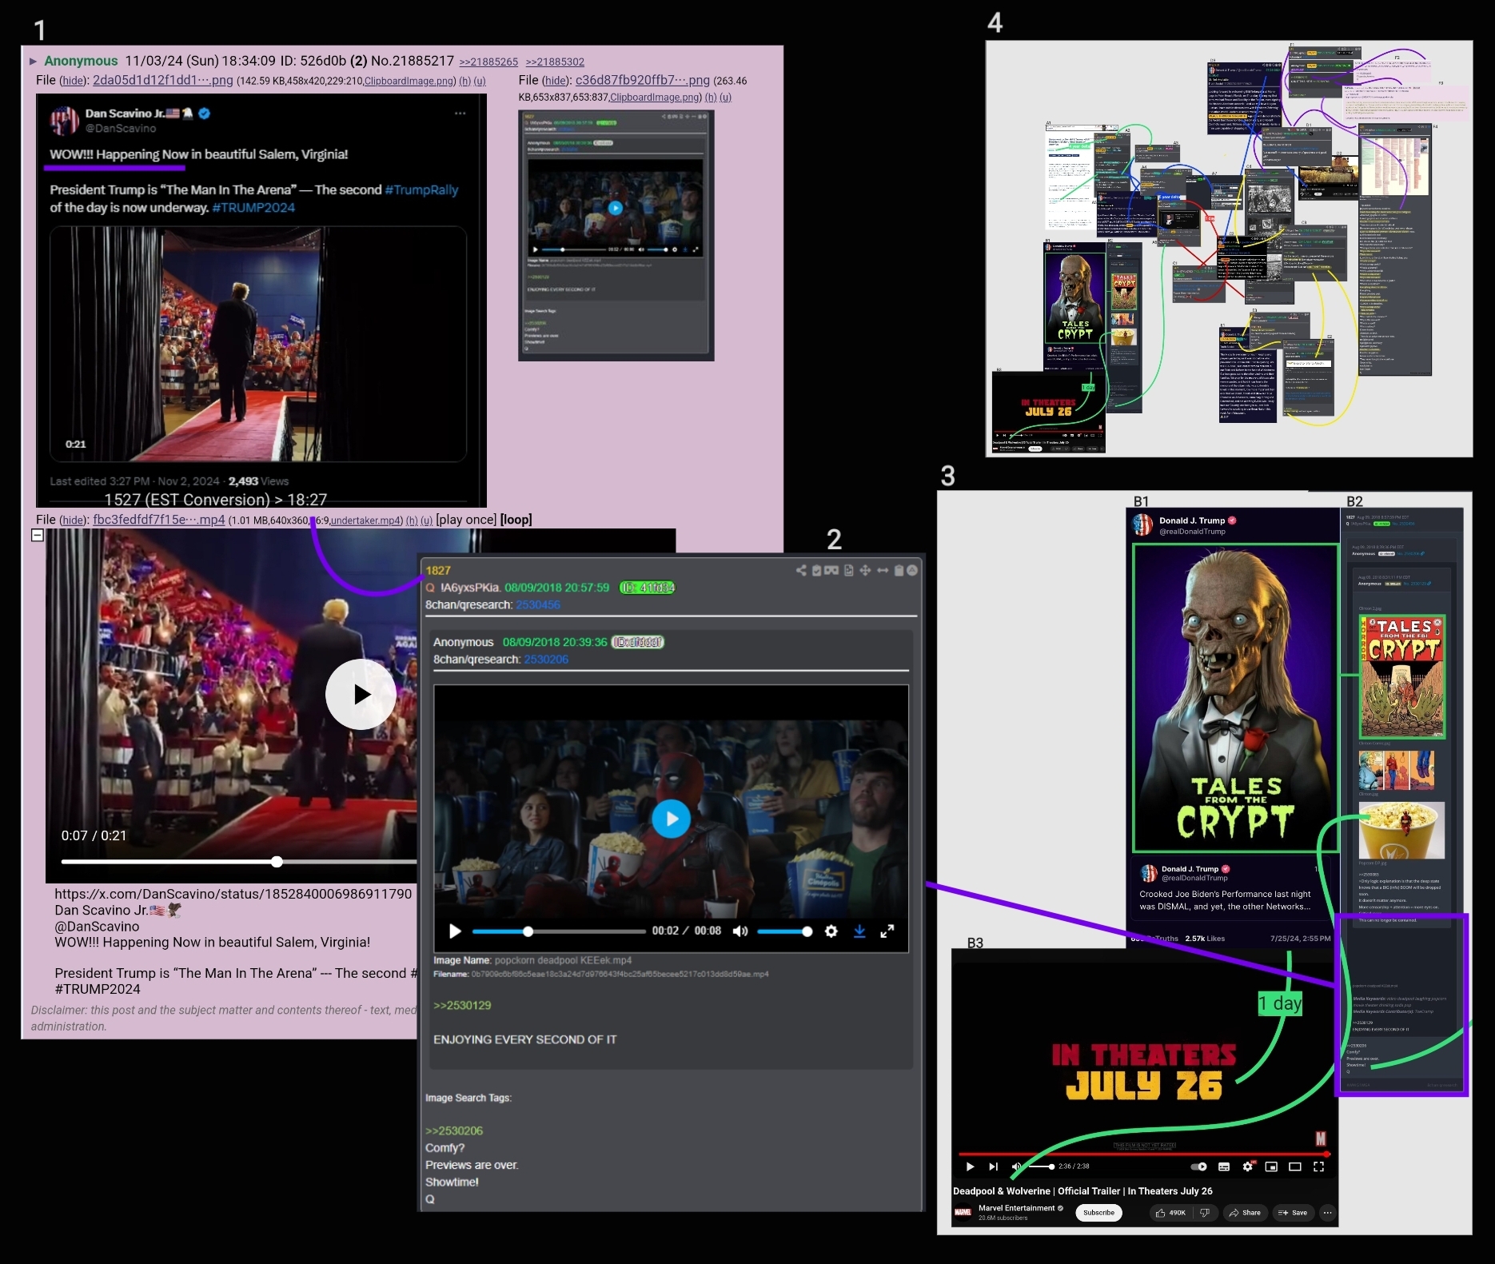Click the share icon on post 1827
Image resolution: width=1495 pixels, height=1264 pixels.
(x=801, y=570)
